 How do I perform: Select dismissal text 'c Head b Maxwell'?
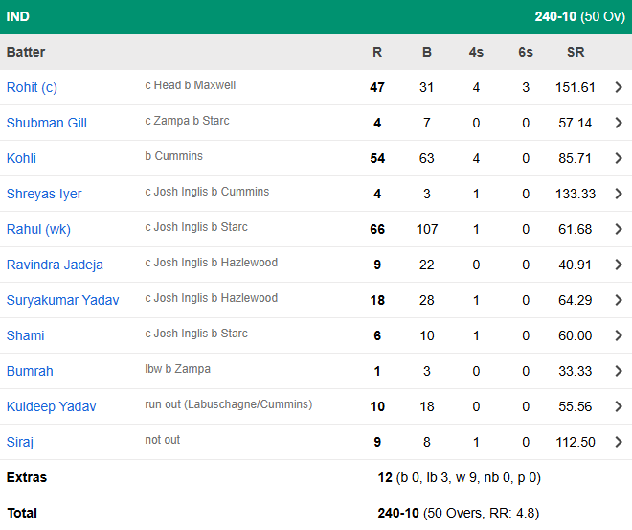tap(191, 85)
